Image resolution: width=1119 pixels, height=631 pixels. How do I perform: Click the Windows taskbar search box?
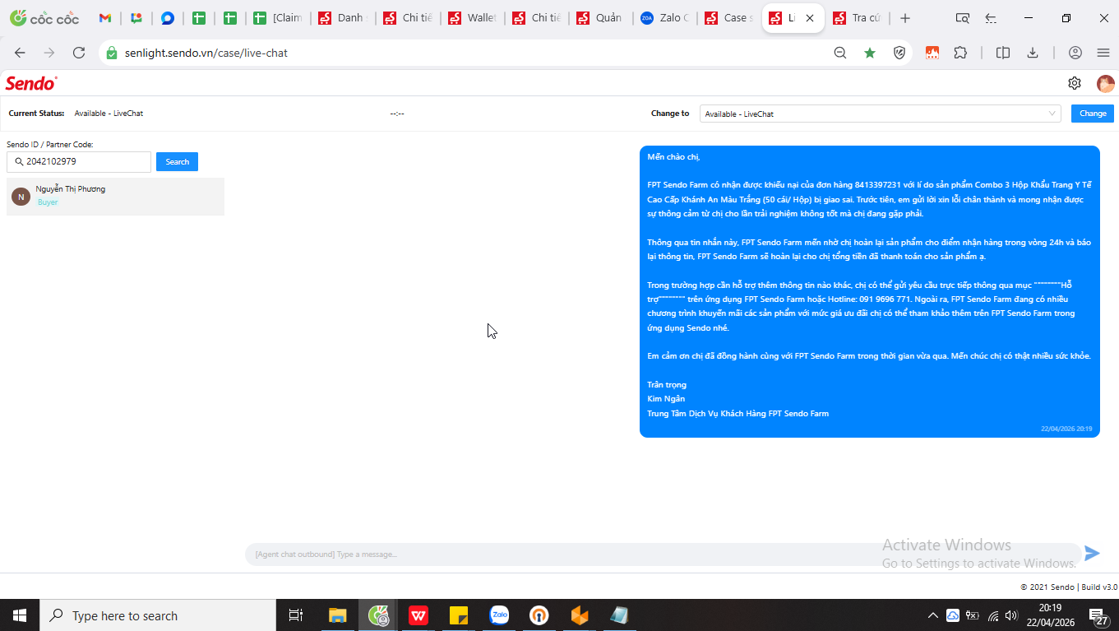click(158, 615)
